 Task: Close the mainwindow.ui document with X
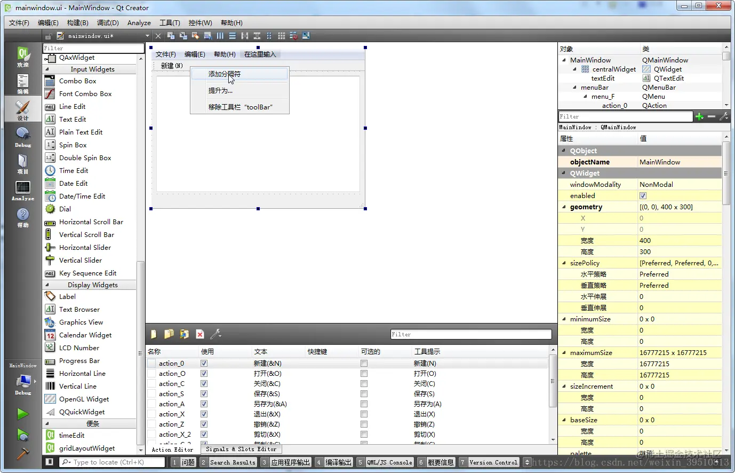pyautogui.click(x=158, y=36)
